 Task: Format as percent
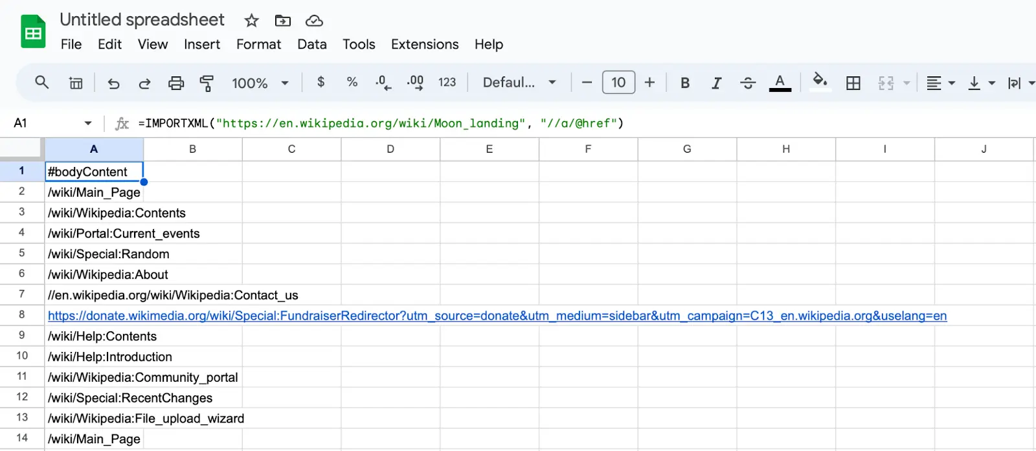coord(352,82)
